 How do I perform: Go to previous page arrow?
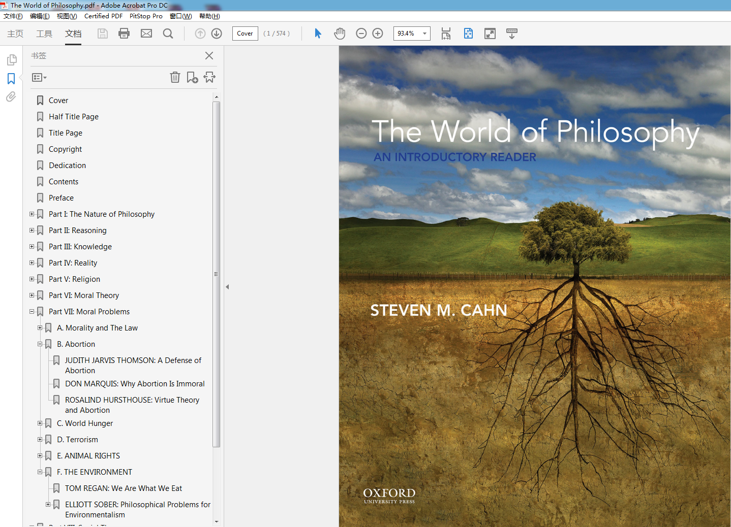pos(200,34)
